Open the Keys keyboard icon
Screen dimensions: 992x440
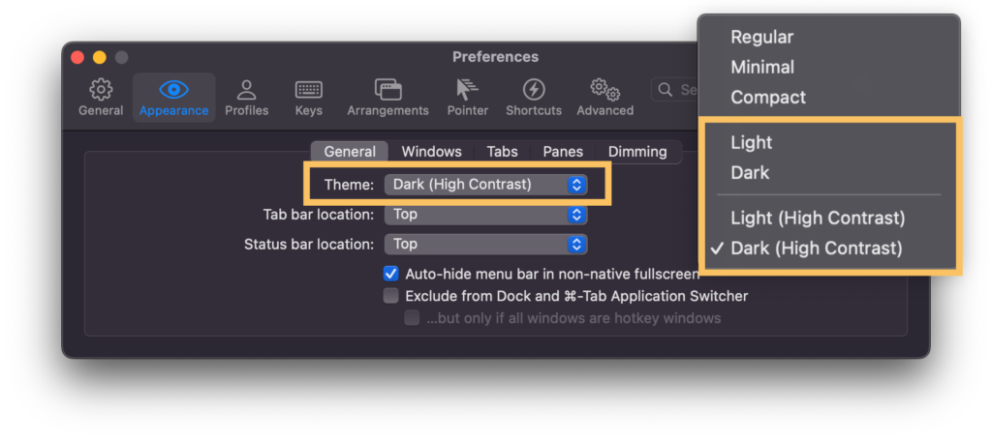(x=309, y=90)
